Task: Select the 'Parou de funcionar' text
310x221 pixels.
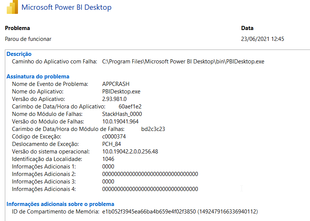Action: [28, 39]
